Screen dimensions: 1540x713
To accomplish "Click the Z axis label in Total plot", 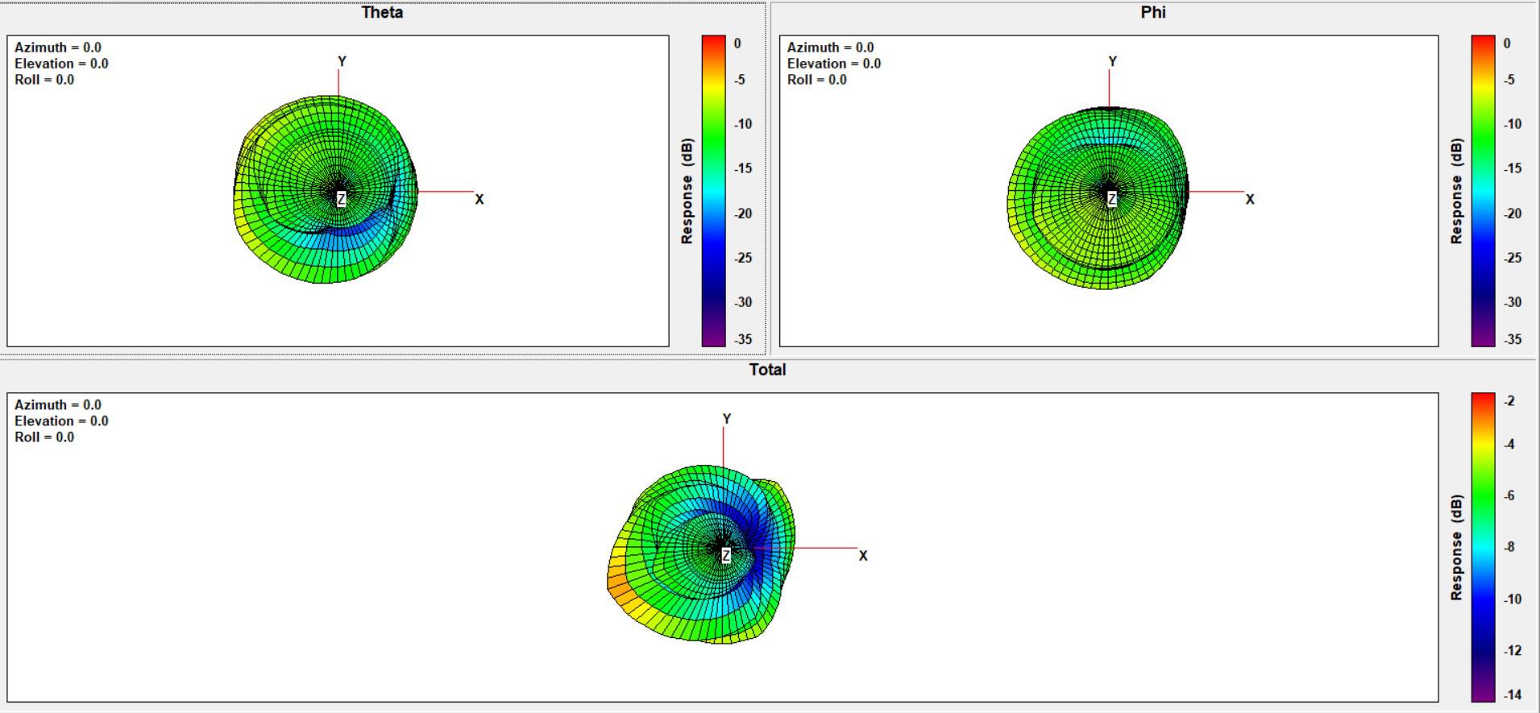I will (x=726, y=555).
